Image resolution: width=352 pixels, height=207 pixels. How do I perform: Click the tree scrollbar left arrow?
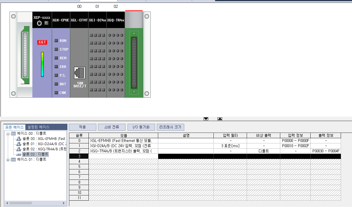pyautogui.click(x=7, y=203)
